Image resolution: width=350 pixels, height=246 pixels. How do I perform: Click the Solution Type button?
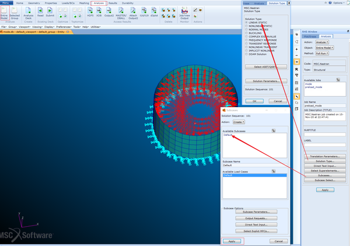pyautogui.click(x=325, y=161)
